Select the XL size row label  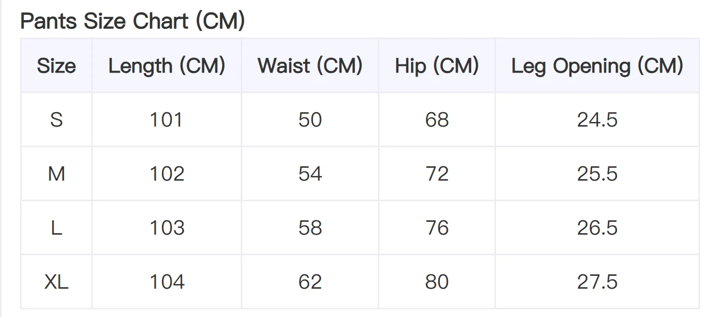pos(56,282)
